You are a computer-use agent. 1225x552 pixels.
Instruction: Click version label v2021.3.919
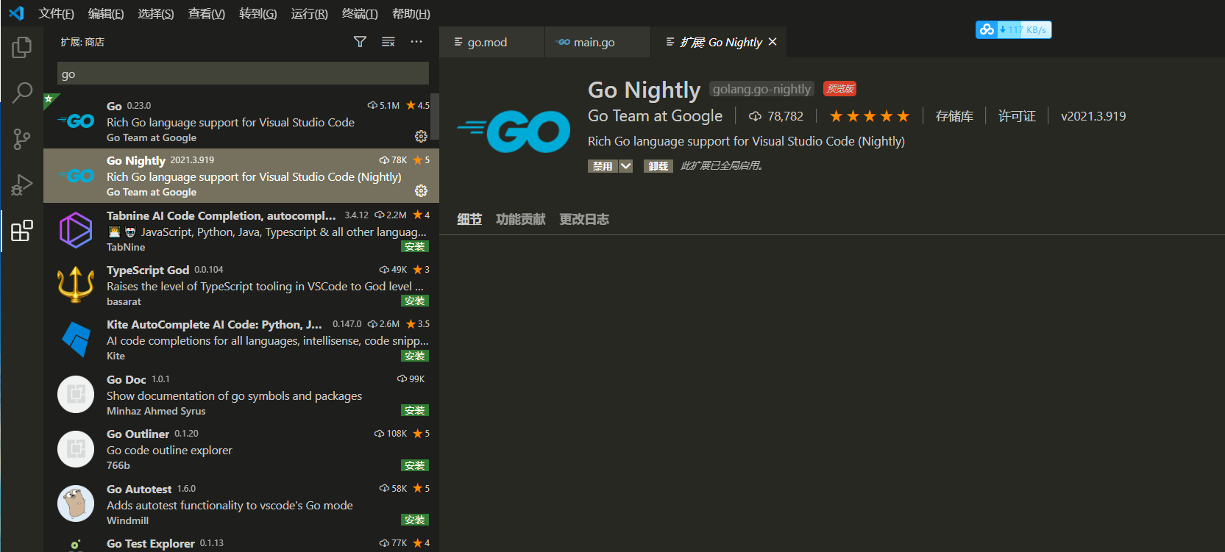[1093, 116]
